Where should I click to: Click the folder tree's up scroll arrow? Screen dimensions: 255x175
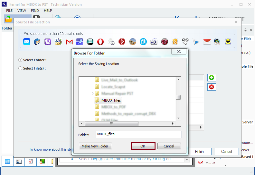[178, 79]
